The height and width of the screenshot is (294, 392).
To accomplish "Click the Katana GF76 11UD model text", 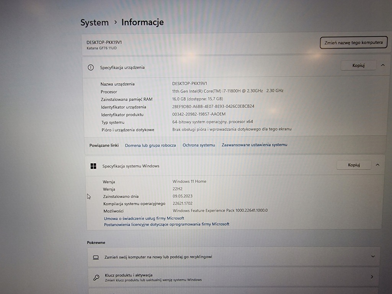I will pos(101,48).
